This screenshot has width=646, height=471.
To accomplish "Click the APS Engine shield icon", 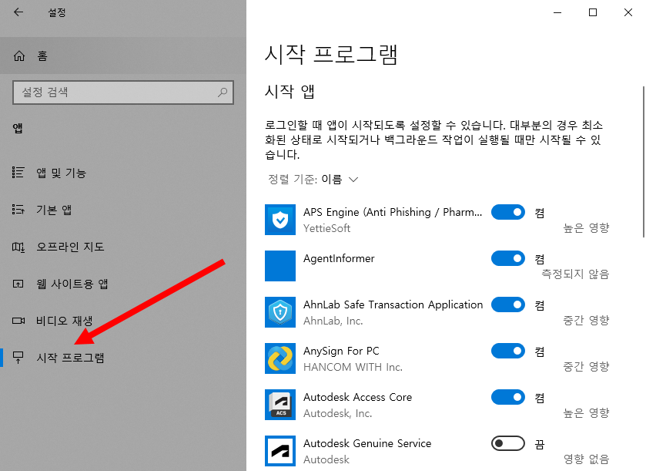I will tap(280, 220).
